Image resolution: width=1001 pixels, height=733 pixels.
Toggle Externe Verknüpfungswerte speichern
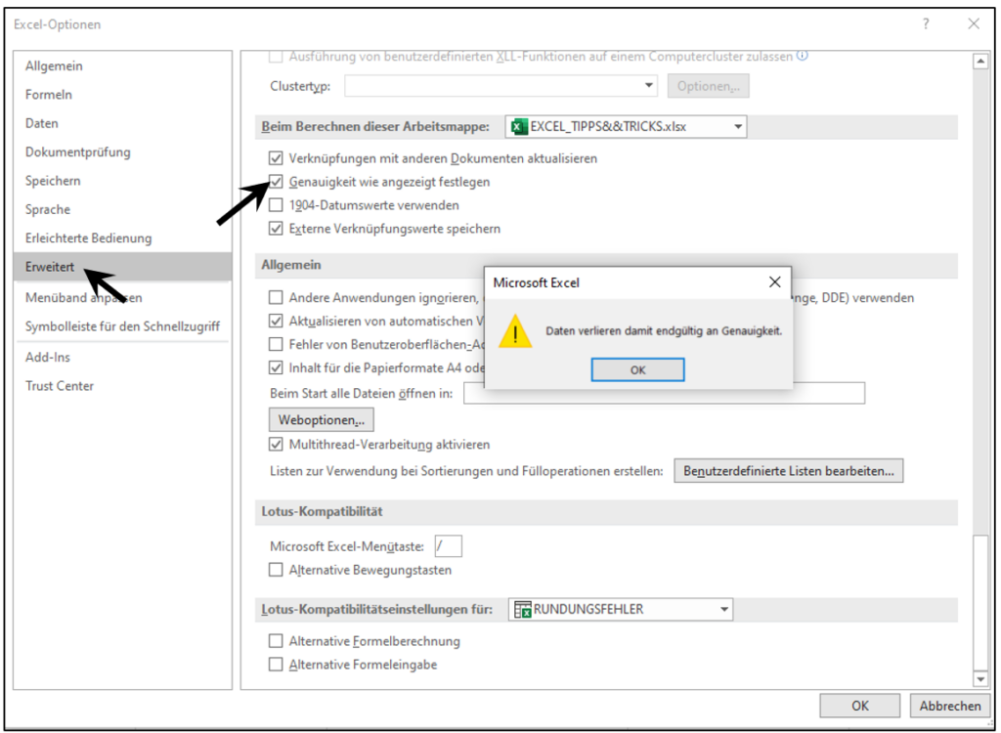[276, 229]
